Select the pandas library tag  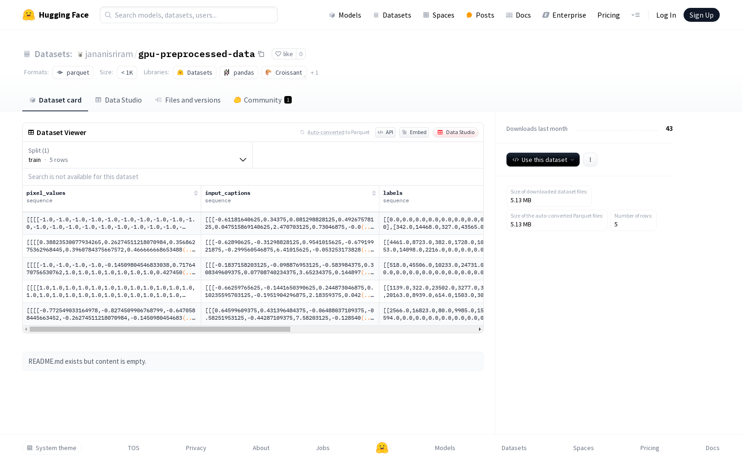[x=239, y=72]
